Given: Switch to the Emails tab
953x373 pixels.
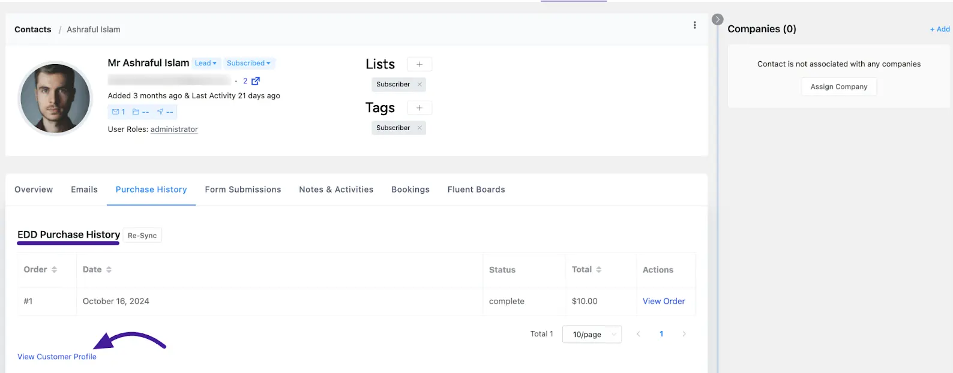Looking at the screenshot, I should click(84, 189).
